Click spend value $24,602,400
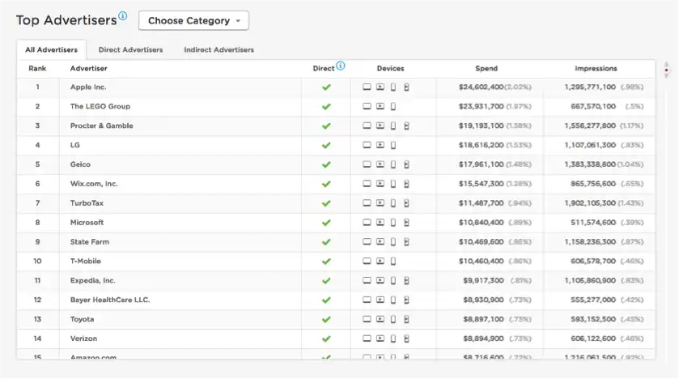This screenshot has width=679, height=379. click(x=481, y=87)
